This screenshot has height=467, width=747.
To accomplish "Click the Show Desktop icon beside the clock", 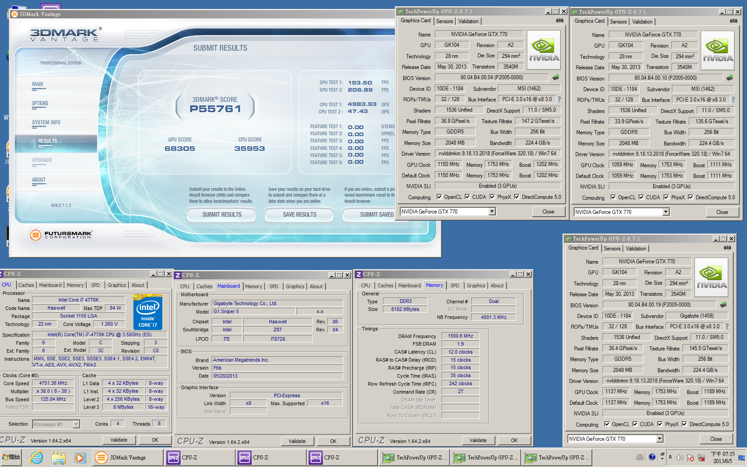I will [x=741, y=458].
